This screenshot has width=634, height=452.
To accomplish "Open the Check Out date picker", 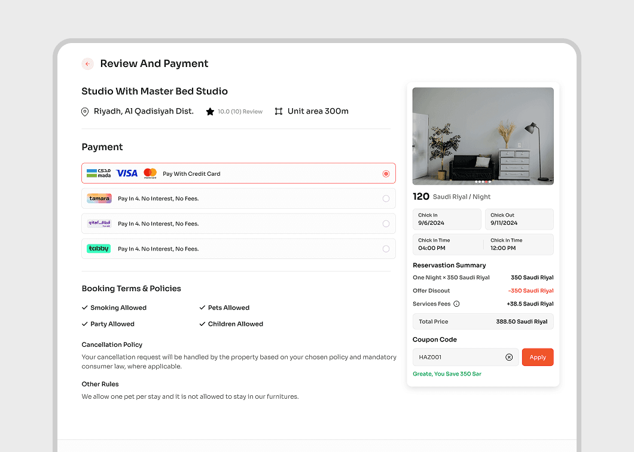I will coord(519,219).
